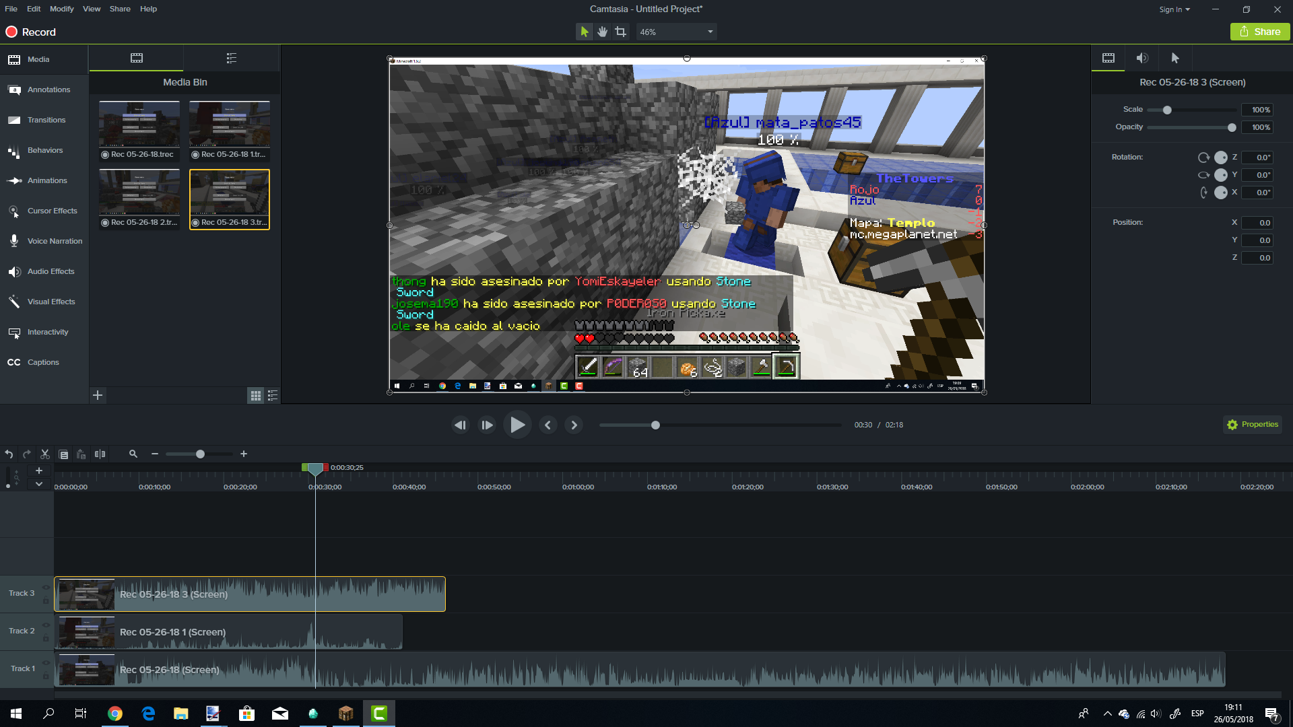The height and width of the screenshot is (727, 1293).
Task: Switch to Media Bin tab
Action: 137,58
